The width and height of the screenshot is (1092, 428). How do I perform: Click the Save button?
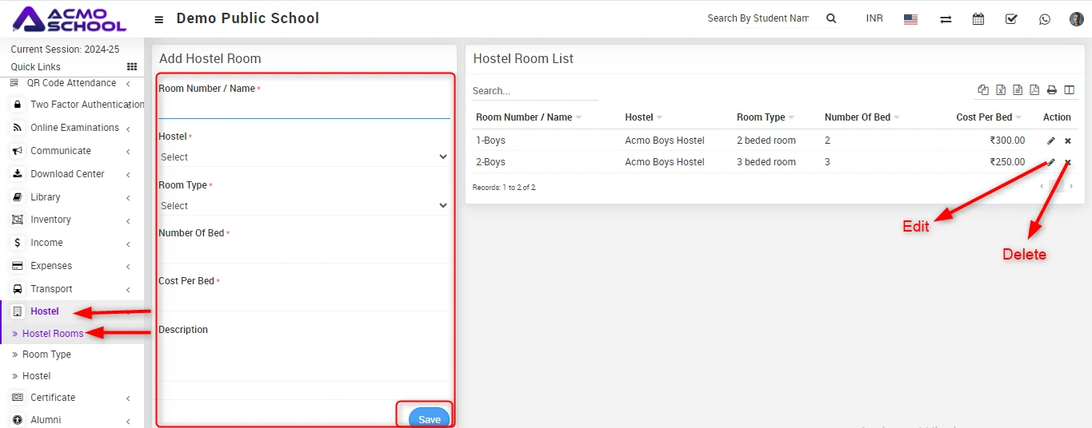coord(429,419)
